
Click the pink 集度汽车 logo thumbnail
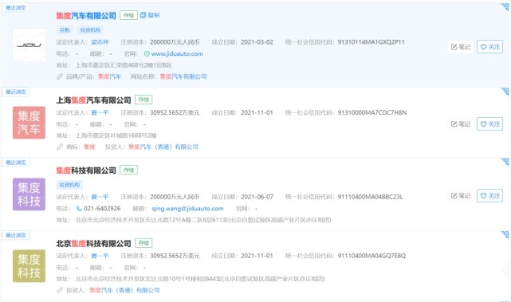(x=29, y=123)
